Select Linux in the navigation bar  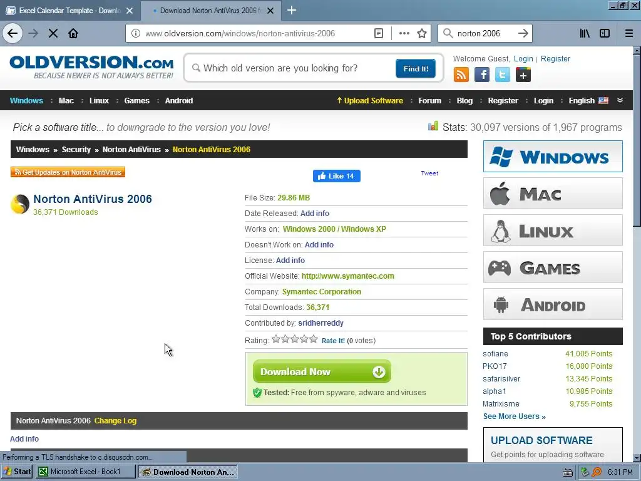pyautogui.click(x=99, y=101)
